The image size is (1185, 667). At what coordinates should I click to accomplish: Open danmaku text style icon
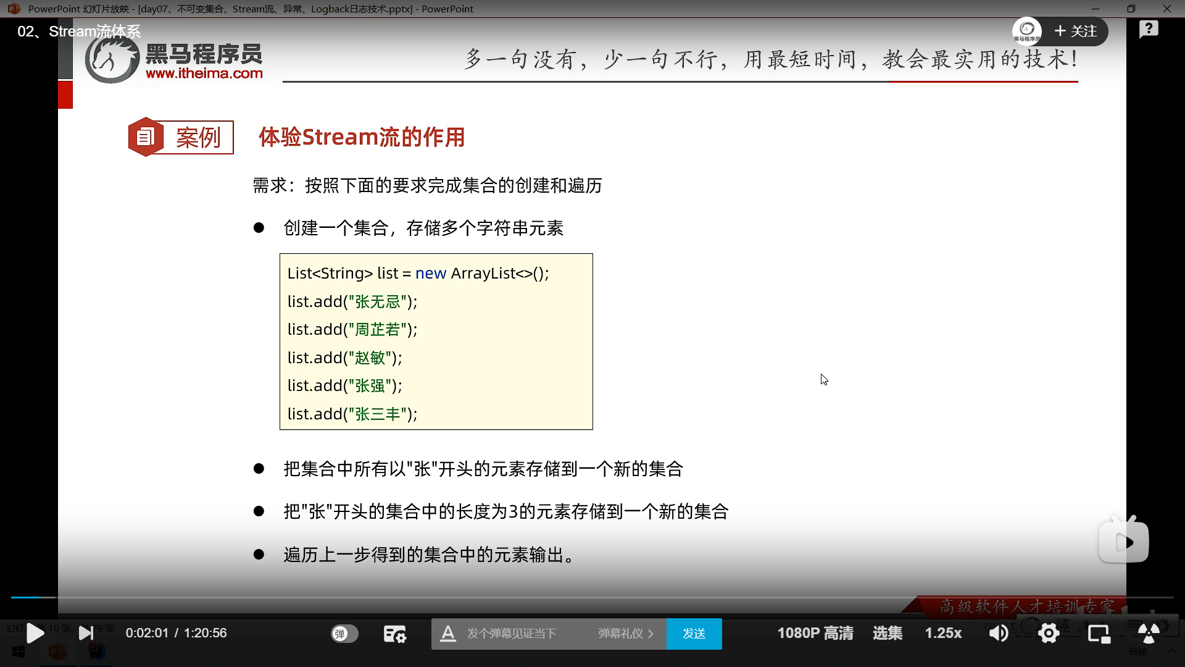click(448, 634)
